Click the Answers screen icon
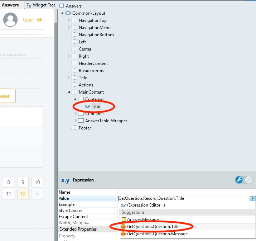Image resolution: width=256 pixels, height=241 pixels. [62, 6]
